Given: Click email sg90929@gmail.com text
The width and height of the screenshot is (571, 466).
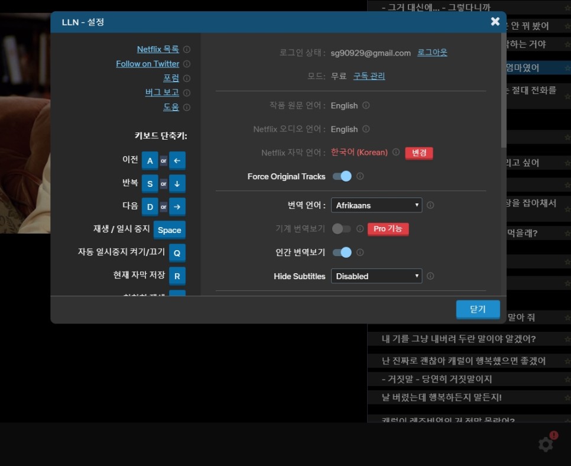Looking at the screenshot, I should coord(371,53).
